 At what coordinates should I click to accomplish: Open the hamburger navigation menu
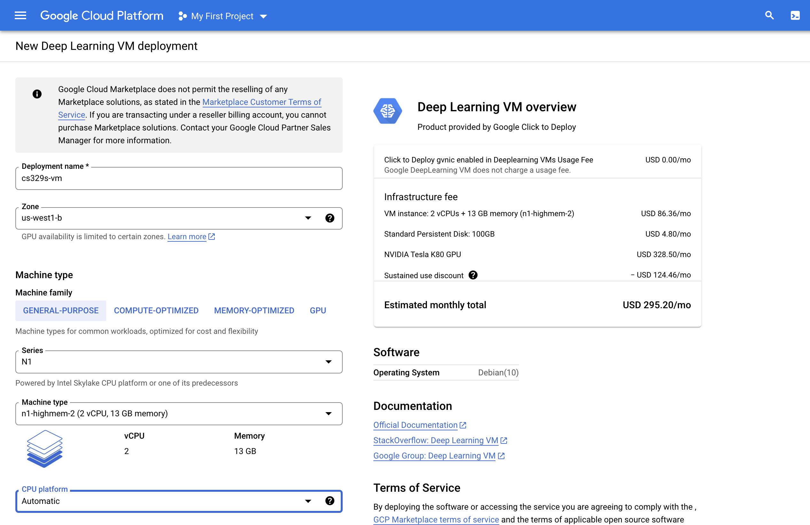tap(20, 16)
